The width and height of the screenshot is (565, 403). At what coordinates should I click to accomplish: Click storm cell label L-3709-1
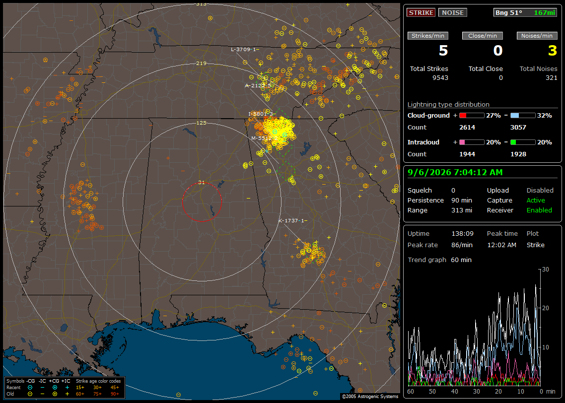point(244,49)
